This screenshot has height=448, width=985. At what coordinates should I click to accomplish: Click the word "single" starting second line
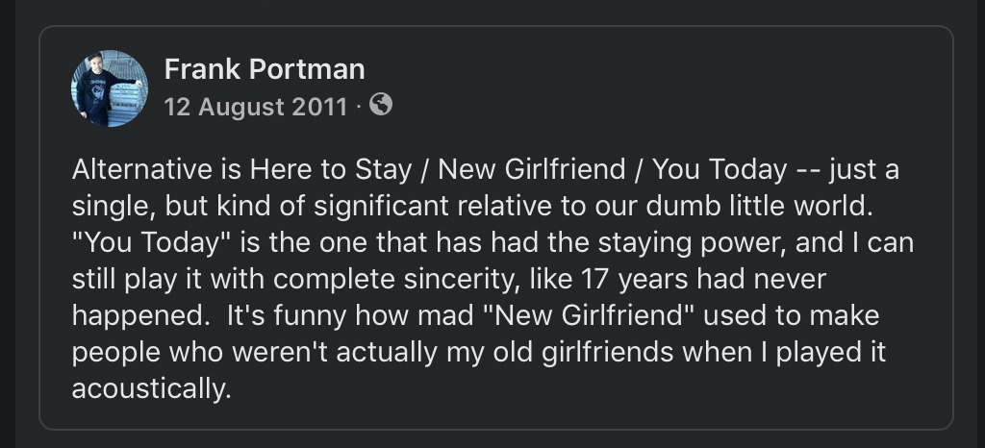[105, 207]
